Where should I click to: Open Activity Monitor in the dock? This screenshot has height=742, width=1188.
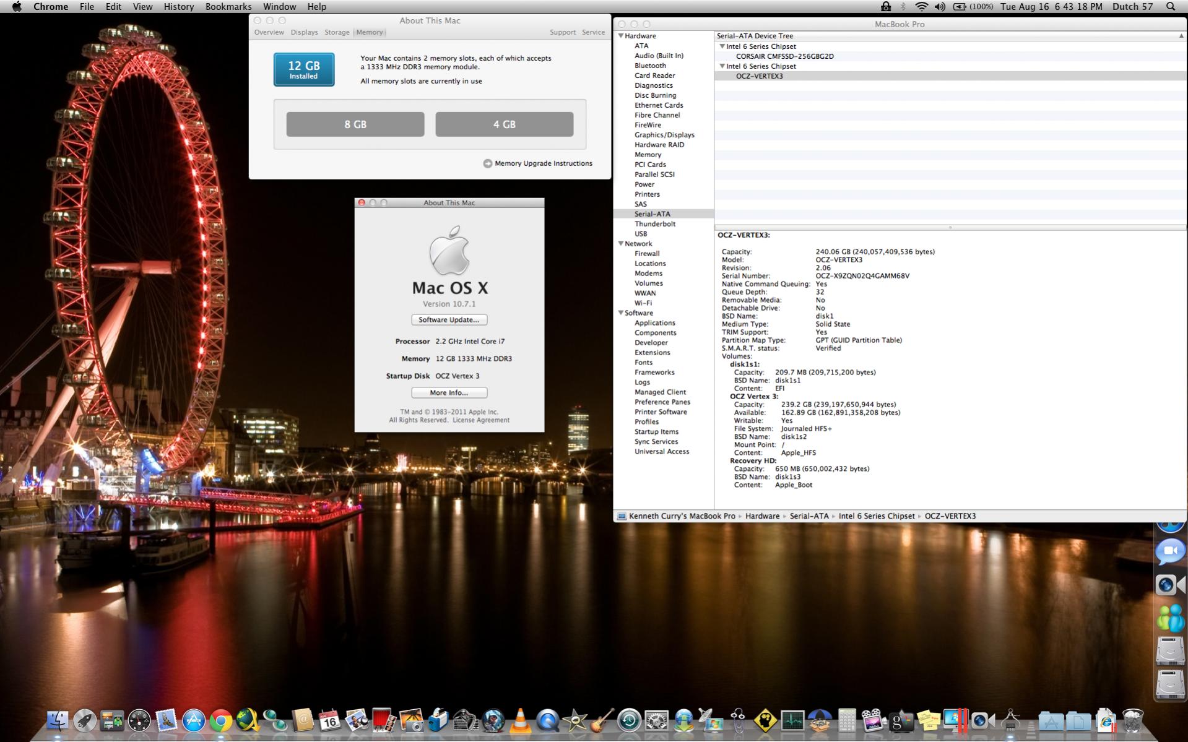[792, 721]
